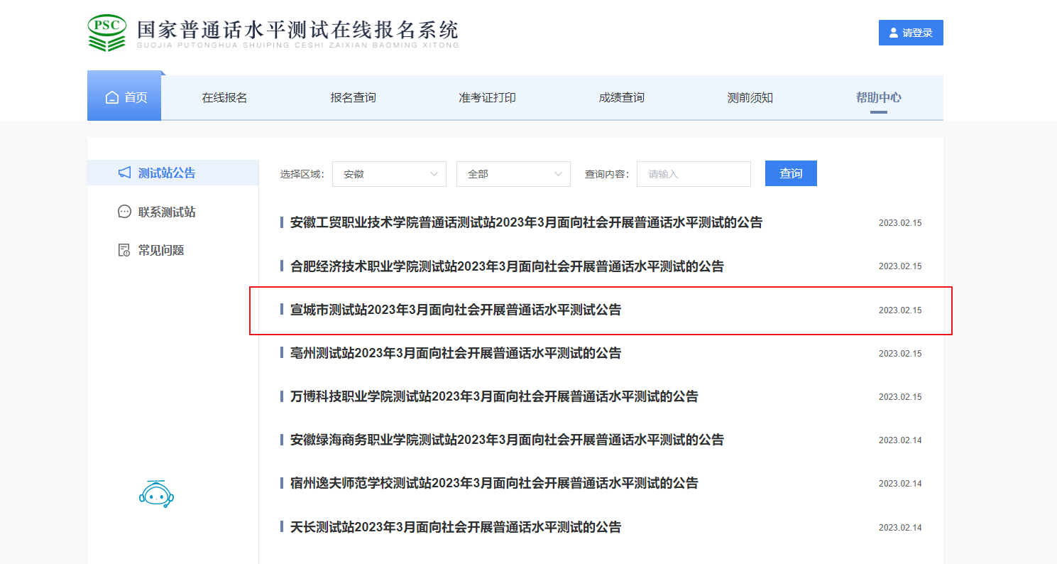
Task: Open the 安徽工贸职业技术学院 announcement
Action: tap(526, 222)
